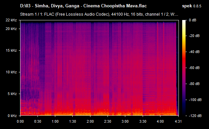Image resolution: width=209 pixels, height=129 pixels.
Task: Select the -80 dB legend label
Action: click(194, 84)
